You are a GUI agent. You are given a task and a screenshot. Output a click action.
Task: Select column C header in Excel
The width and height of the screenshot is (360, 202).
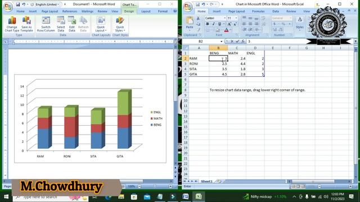(x=237, y=48)
